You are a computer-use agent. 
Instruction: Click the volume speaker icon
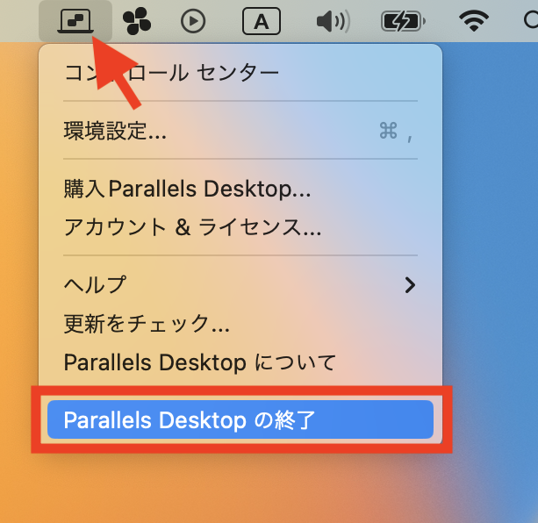334,21
